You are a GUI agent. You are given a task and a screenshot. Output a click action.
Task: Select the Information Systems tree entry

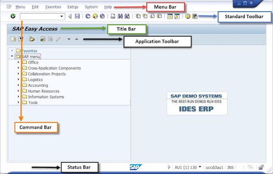[x=43, y=97]
